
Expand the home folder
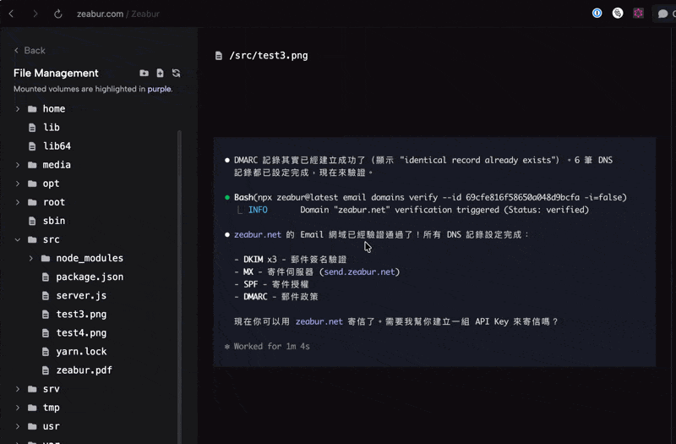(x=17, y=109)
